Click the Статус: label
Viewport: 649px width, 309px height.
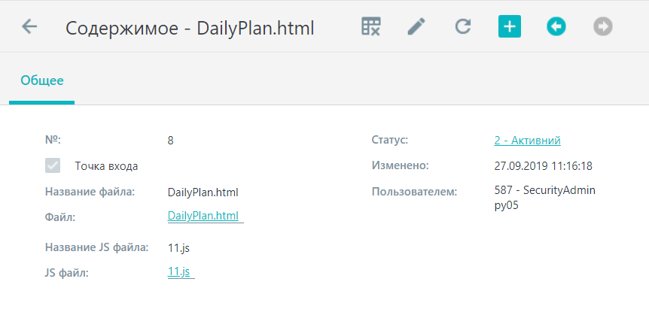point(390,140)
